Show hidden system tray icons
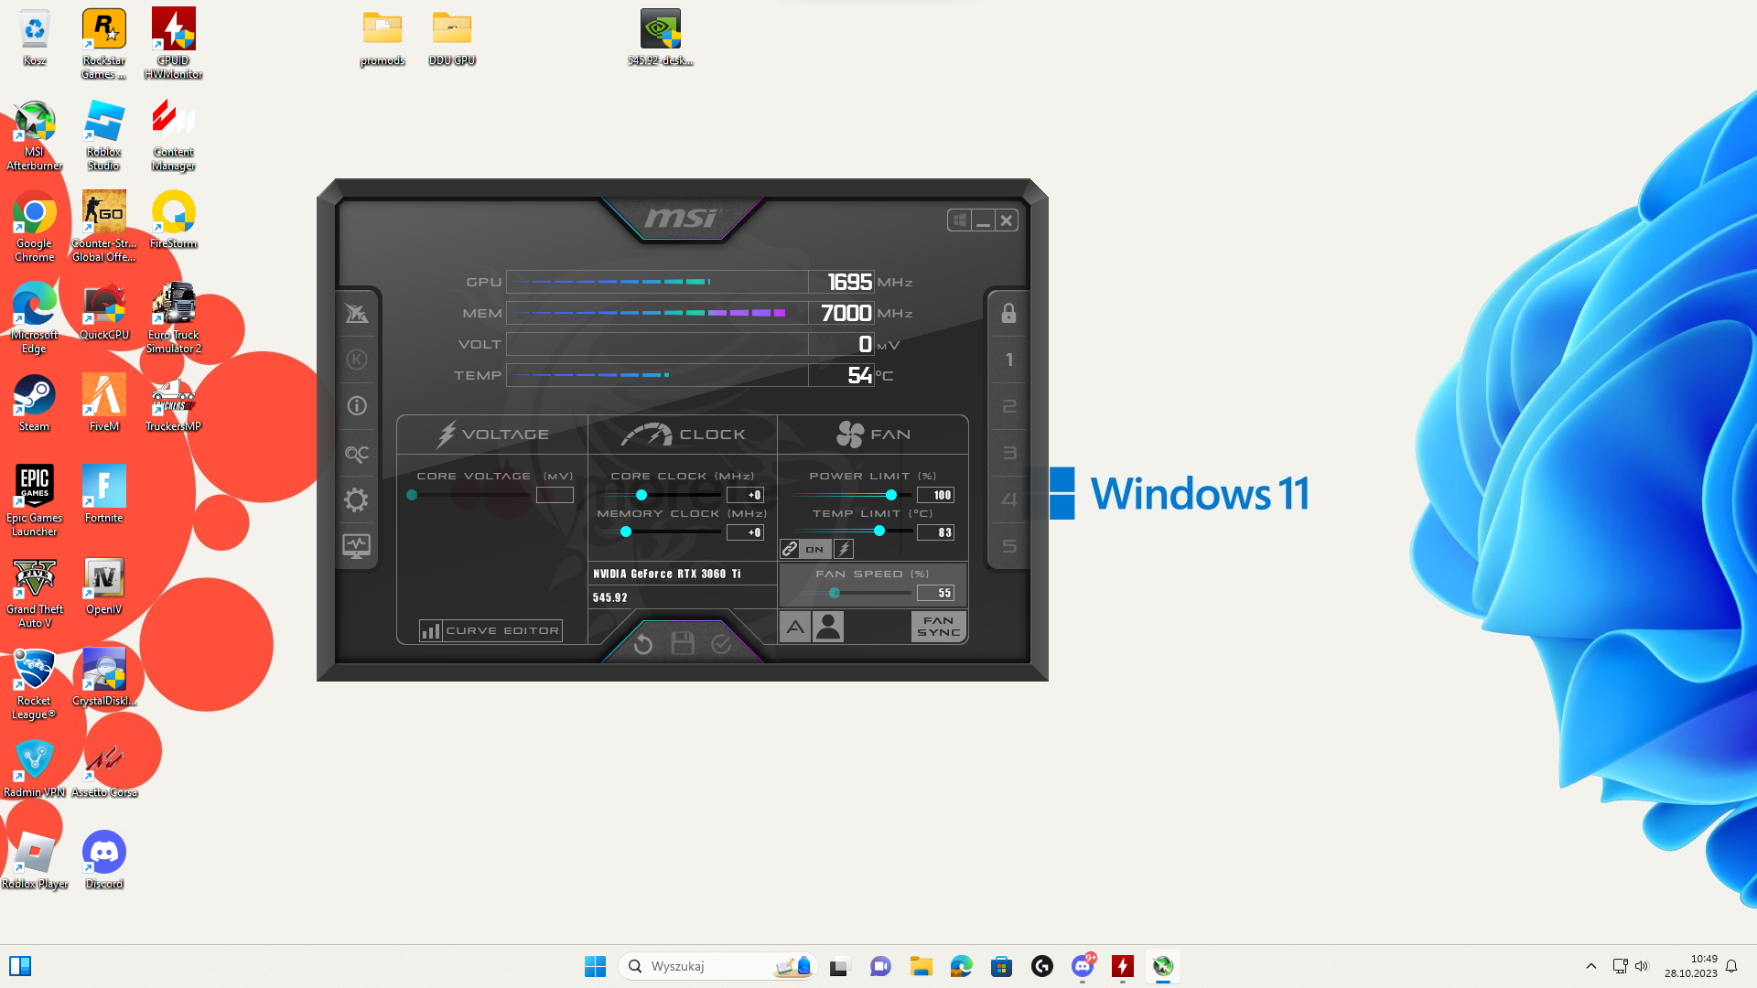The height and width of the screenshot is (988, 1757). (x=1591, y=966)
